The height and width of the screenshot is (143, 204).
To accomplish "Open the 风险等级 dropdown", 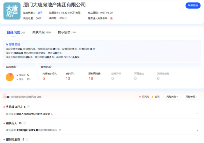I will (x=192, y=97).
